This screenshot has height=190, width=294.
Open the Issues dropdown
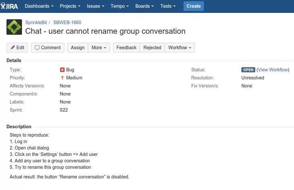(x=95, y=6)
